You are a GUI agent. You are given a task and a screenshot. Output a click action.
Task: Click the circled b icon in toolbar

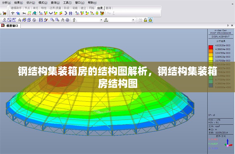point(34,20)
